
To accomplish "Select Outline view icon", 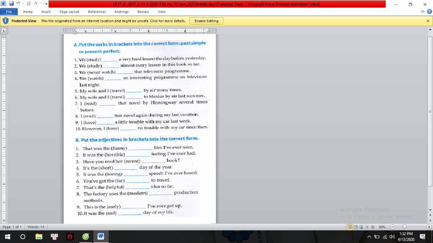I will 367,227.
